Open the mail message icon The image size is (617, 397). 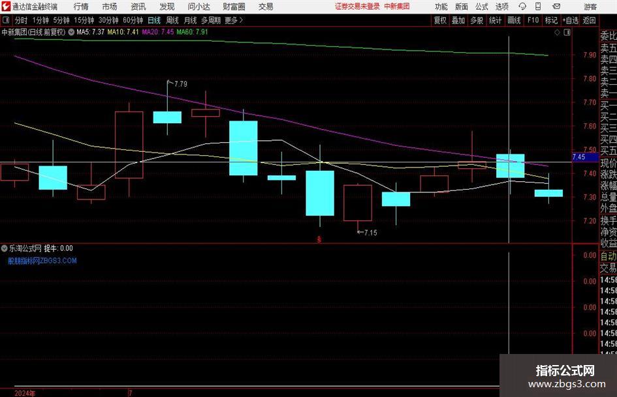[x=556, y=7]
